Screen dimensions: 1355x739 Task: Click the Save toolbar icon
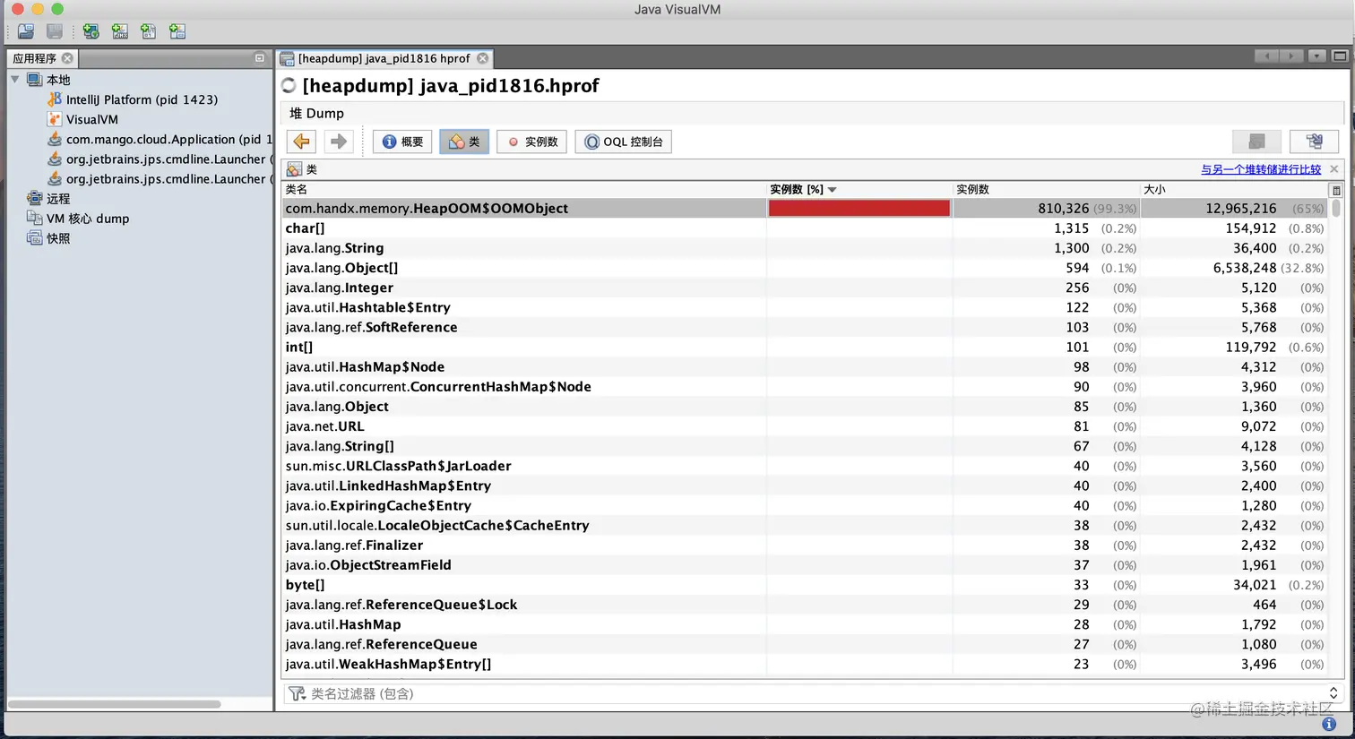pyautogui.click(x=55, y=31)
